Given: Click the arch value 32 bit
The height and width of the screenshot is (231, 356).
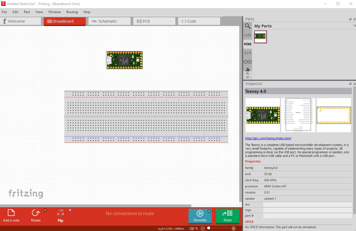Looking at the screenshot, I should coord(268,174).
